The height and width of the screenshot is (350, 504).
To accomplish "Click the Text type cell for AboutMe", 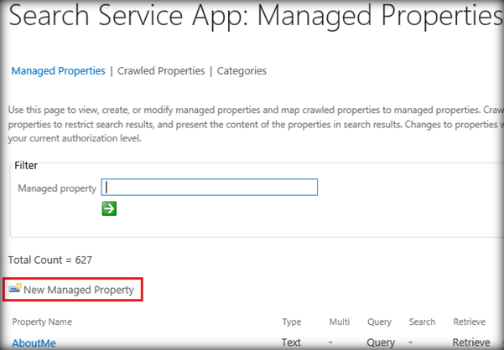I will click(291, 342).
